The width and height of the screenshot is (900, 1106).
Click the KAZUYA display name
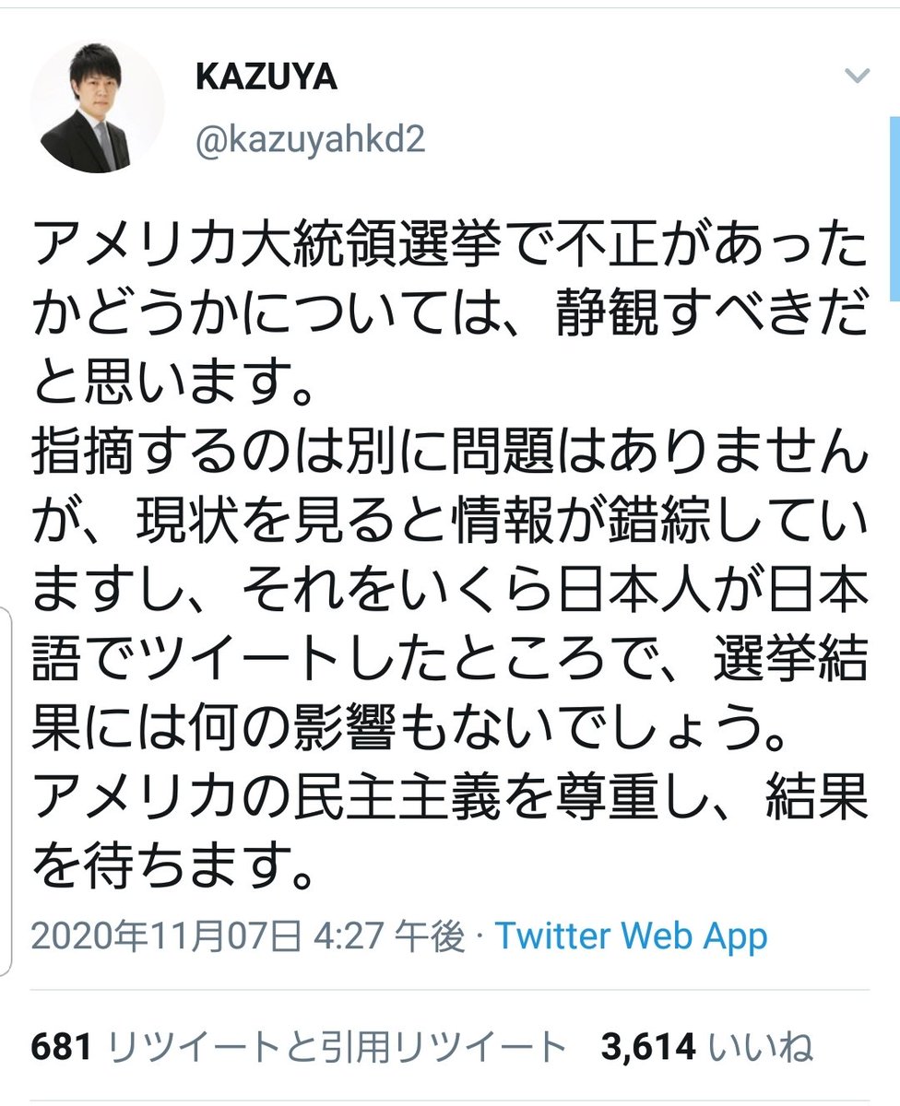coord(266,78)
